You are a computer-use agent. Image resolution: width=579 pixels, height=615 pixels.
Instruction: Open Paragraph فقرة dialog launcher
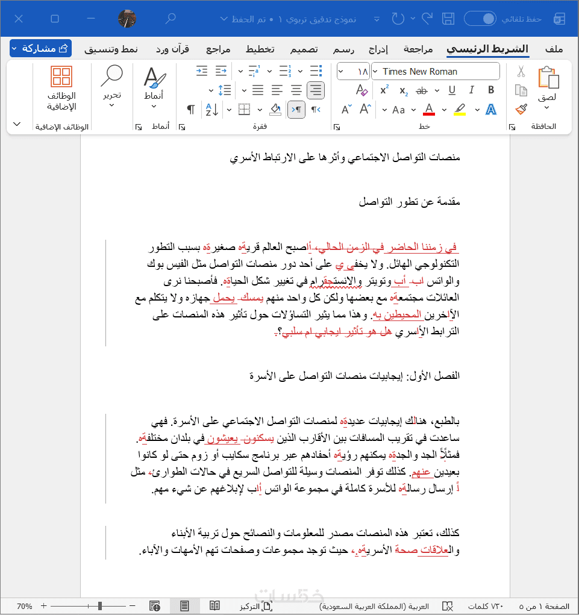(181, 126)
